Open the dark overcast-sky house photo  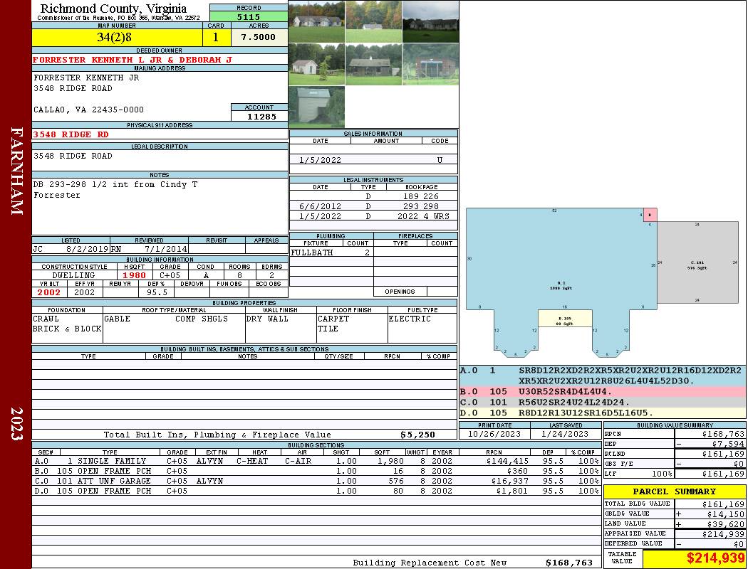click(x=430, y=21)
